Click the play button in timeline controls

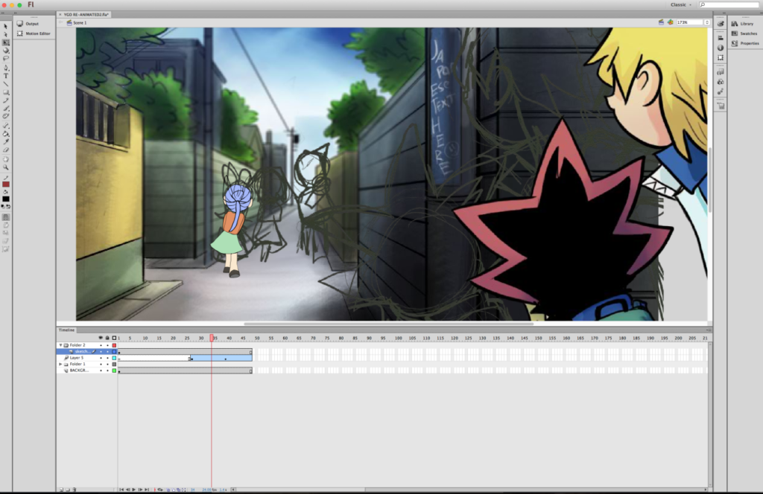[134, 490]
